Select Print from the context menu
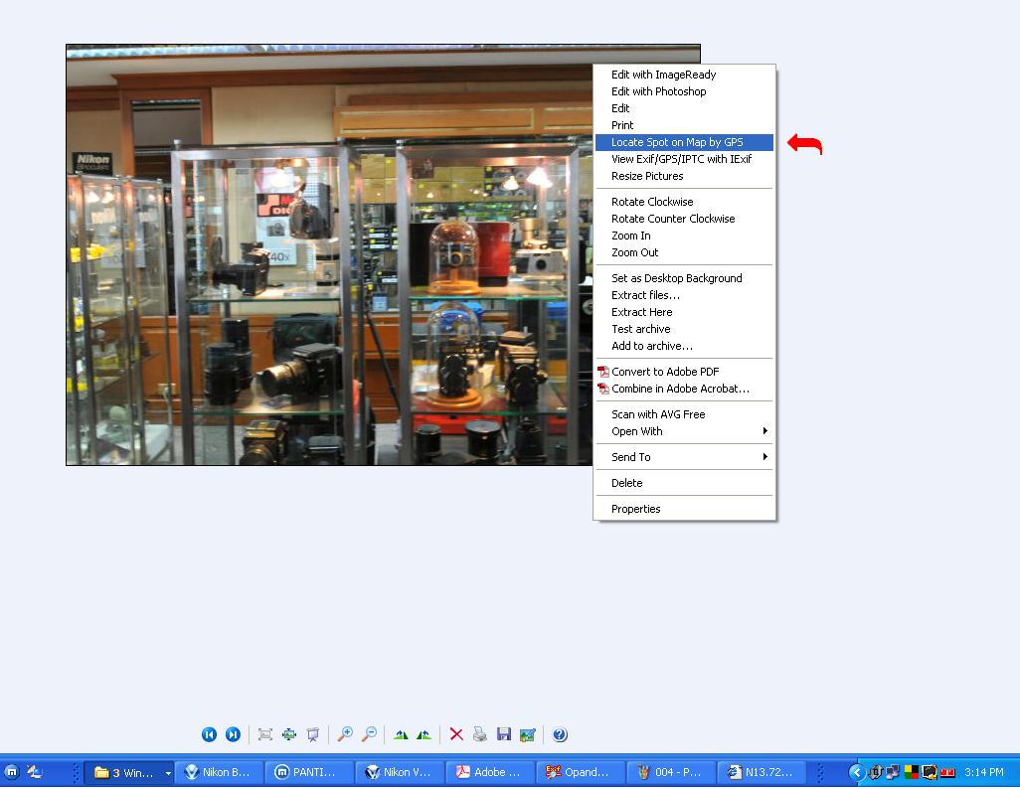This screenshot has width=1020, height=789. click(x=684, y=125)
